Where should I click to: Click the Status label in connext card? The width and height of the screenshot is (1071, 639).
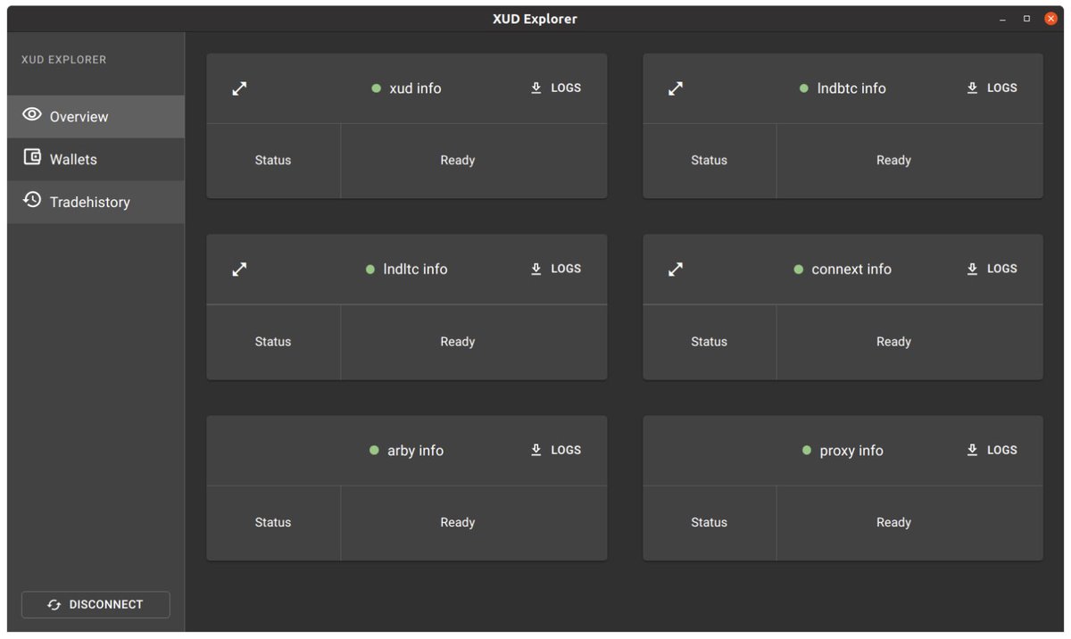(x=709, y=342)
